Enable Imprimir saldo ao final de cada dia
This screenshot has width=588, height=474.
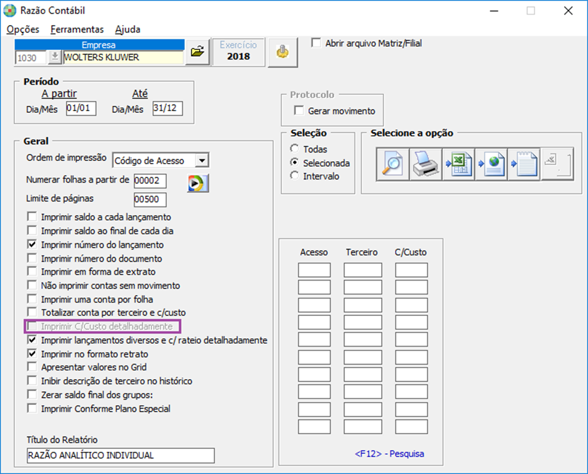coord(32,230)
